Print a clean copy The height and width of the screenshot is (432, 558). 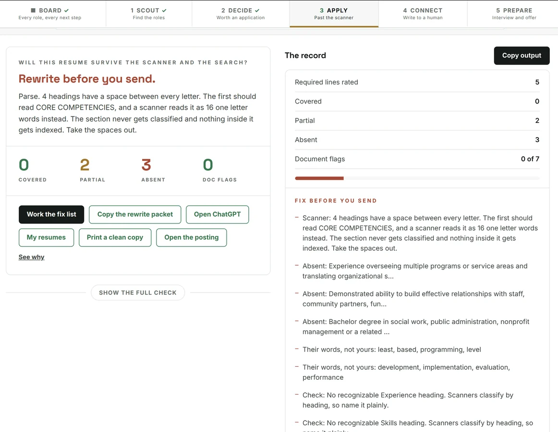coord(115,237)
